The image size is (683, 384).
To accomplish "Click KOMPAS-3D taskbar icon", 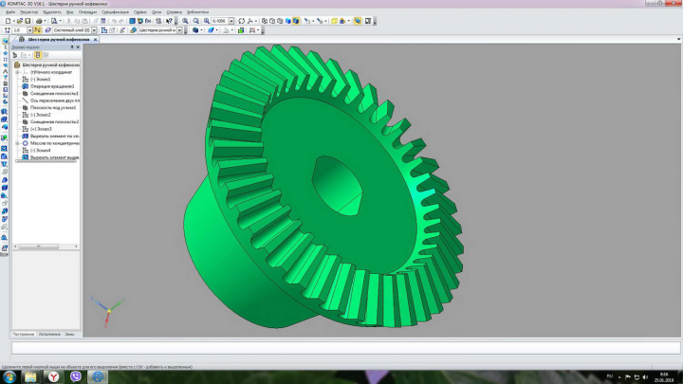I will coord(98,377).
